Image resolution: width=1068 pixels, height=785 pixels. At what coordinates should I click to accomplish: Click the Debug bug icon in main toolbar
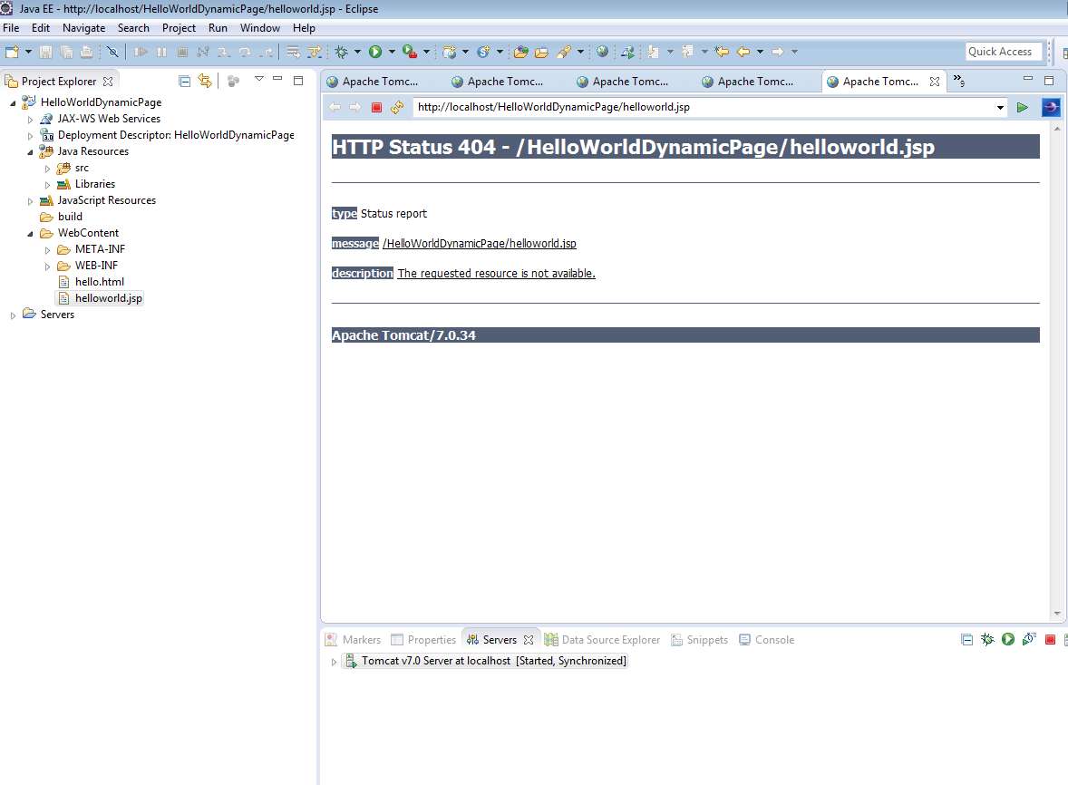(x=342, y=52)
